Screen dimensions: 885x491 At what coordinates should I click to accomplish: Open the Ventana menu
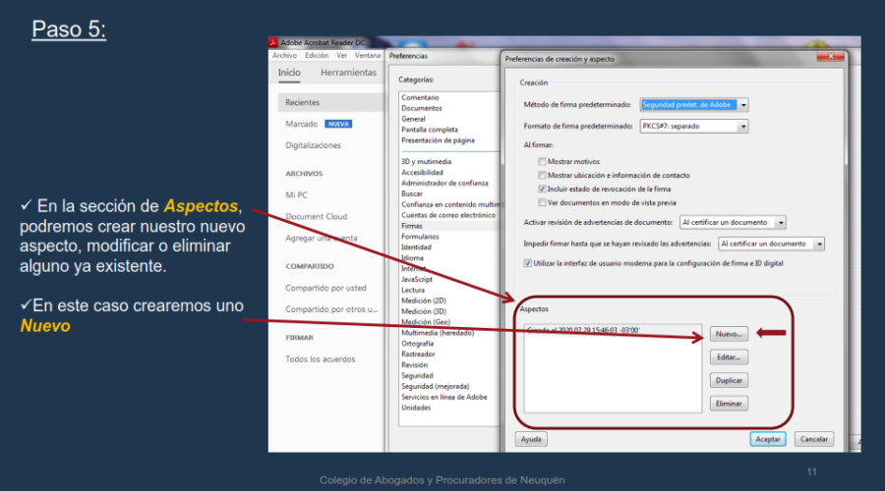pyautogui.click(x=368, y=55)
